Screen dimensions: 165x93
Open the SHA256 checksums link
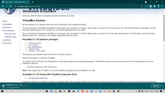pos(35,67)
